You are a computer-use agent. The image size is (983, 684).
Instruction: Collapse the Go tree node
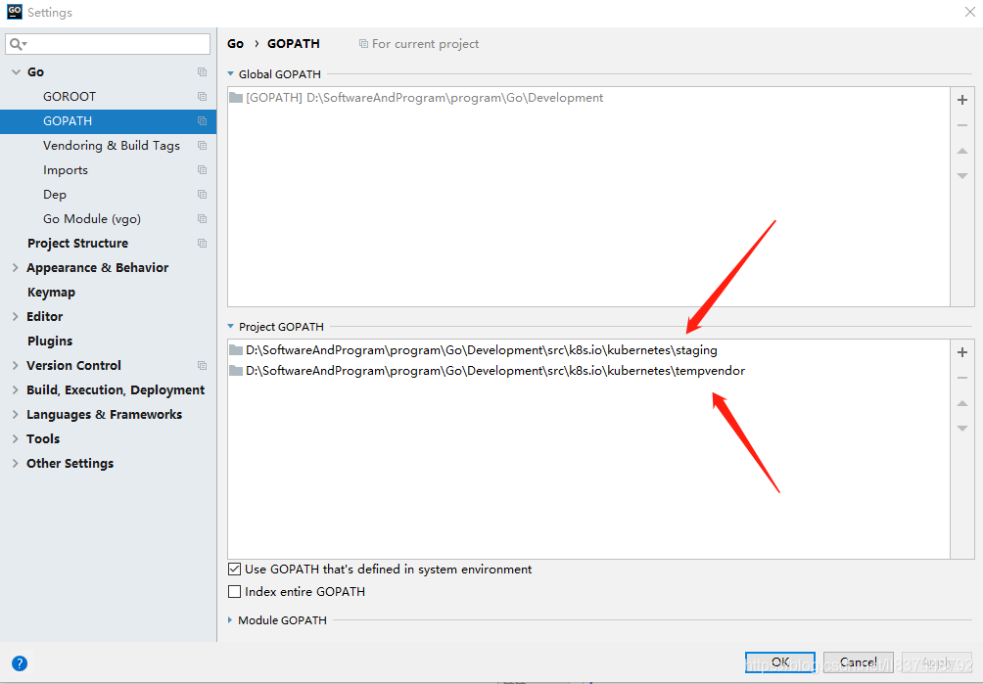(x=16, y=72)
